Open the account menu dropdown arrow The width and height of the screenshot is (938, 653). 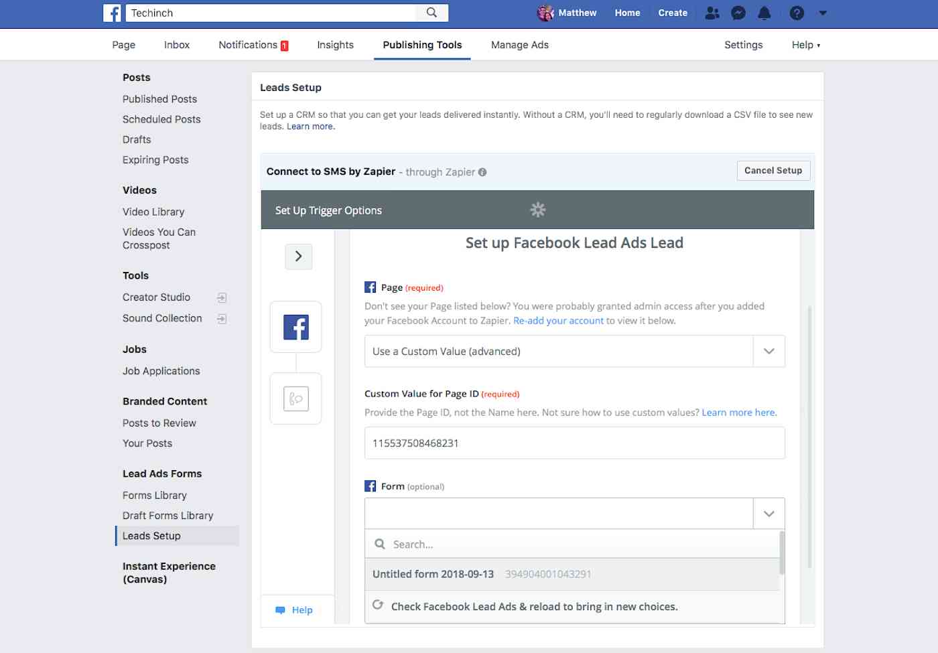tap(823, 13)
